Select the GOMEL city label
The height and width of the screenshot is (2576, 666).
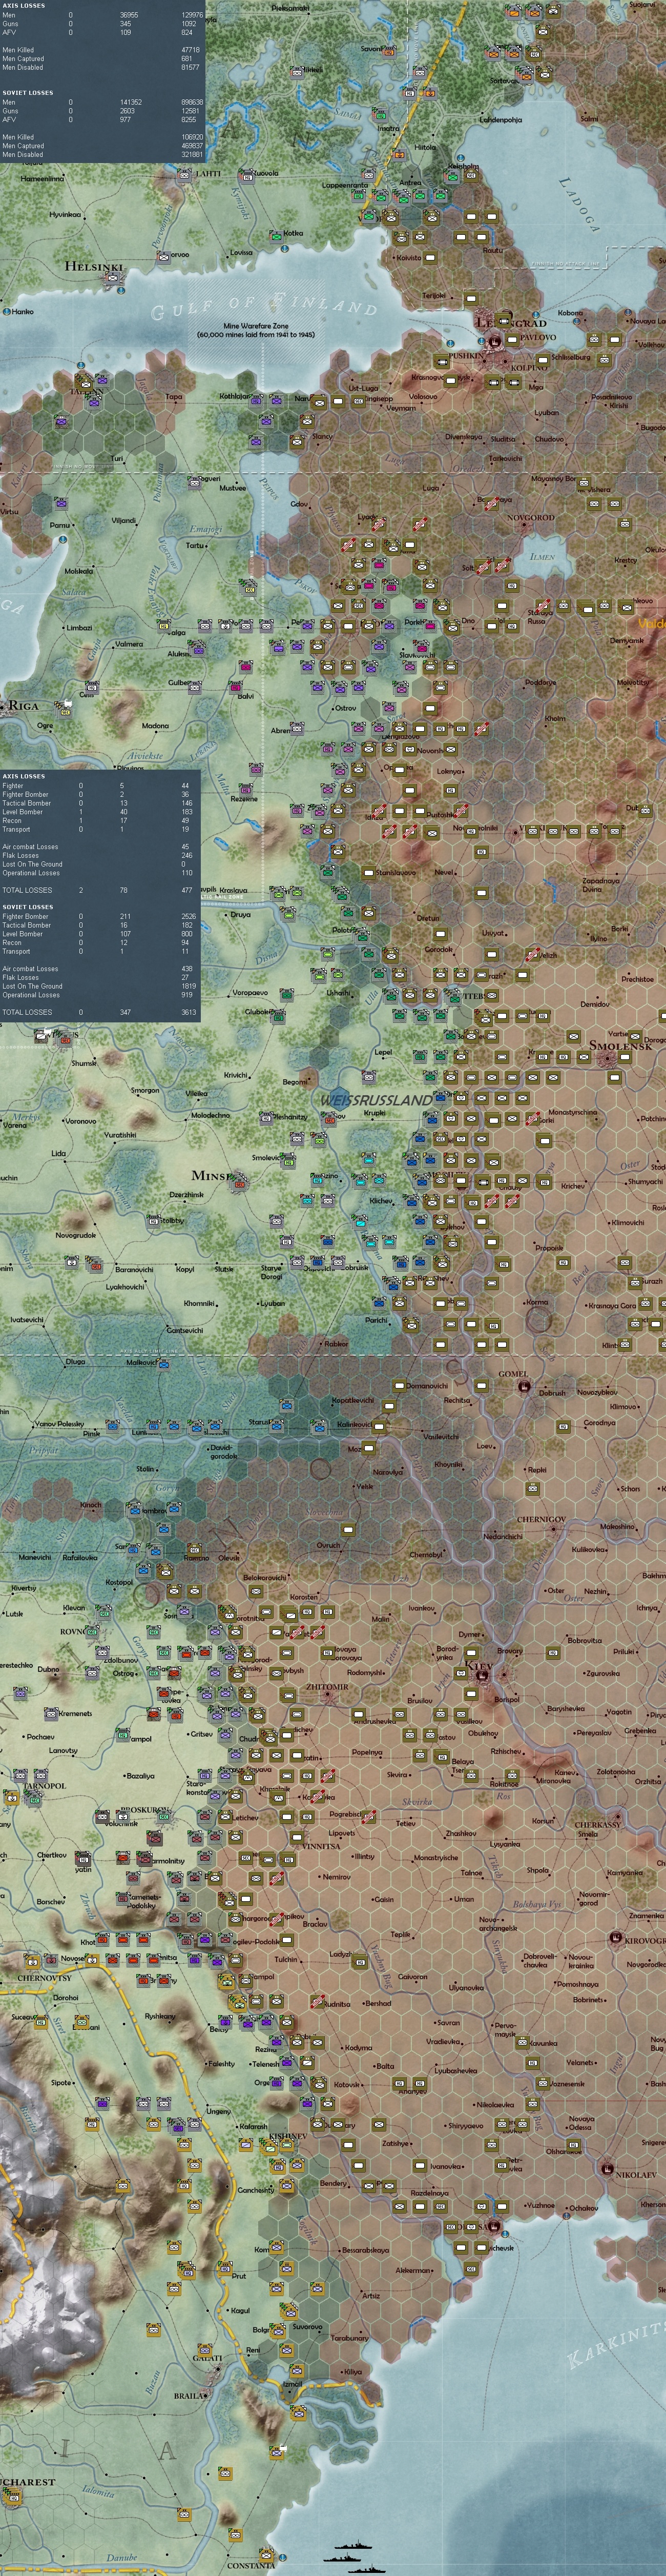tap(513, 1373)
